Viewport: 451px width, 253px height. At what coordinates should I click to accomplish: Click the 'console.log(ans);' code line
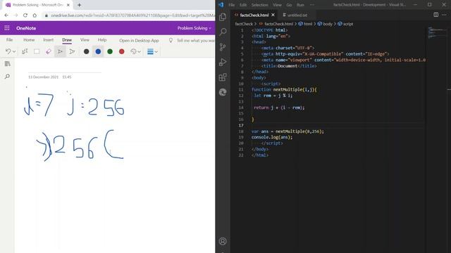272,137
